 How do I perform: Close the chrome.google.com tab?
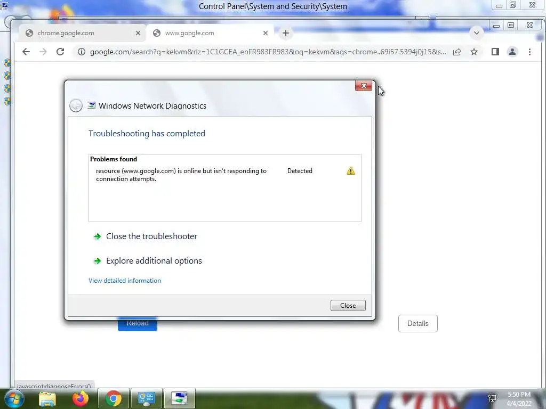138,33
